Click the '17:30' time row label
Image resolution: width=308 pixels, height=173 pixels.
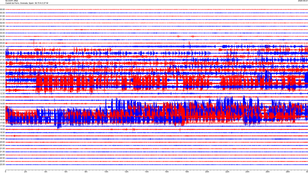(2, 126)
